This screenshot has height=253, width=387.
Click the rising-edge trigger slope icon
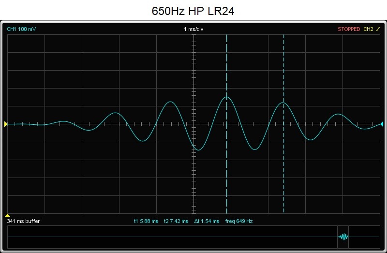(378, 29)
